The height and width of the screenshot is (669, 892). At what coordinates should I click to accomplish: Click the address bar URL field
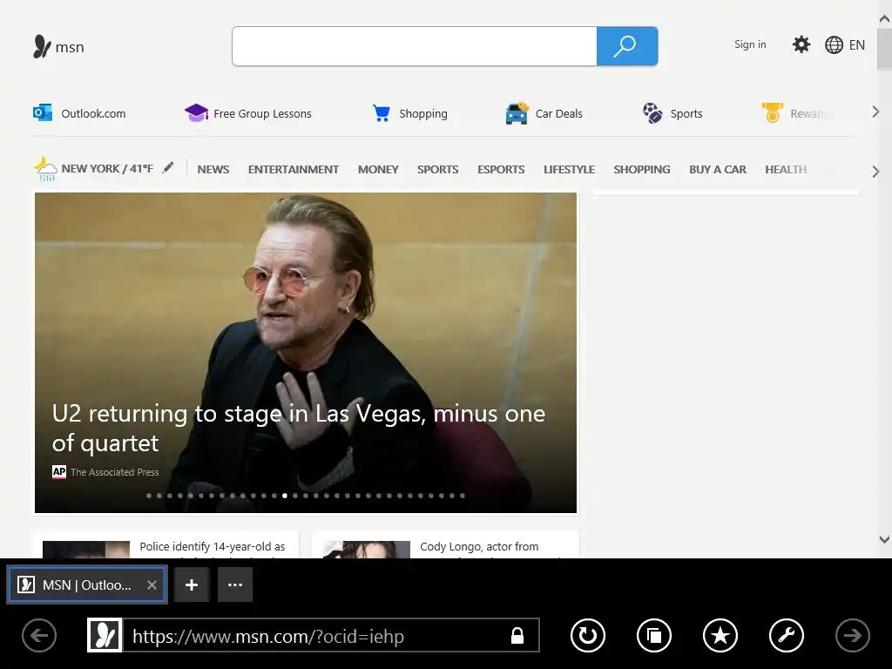(x=315, y=636)
